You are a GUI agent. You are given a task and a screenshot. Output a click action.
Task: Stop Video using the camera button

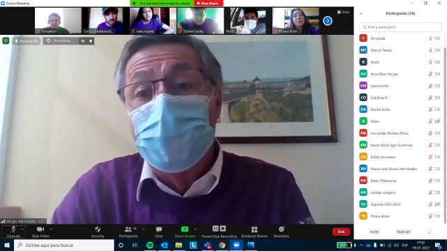coord(41,231)
